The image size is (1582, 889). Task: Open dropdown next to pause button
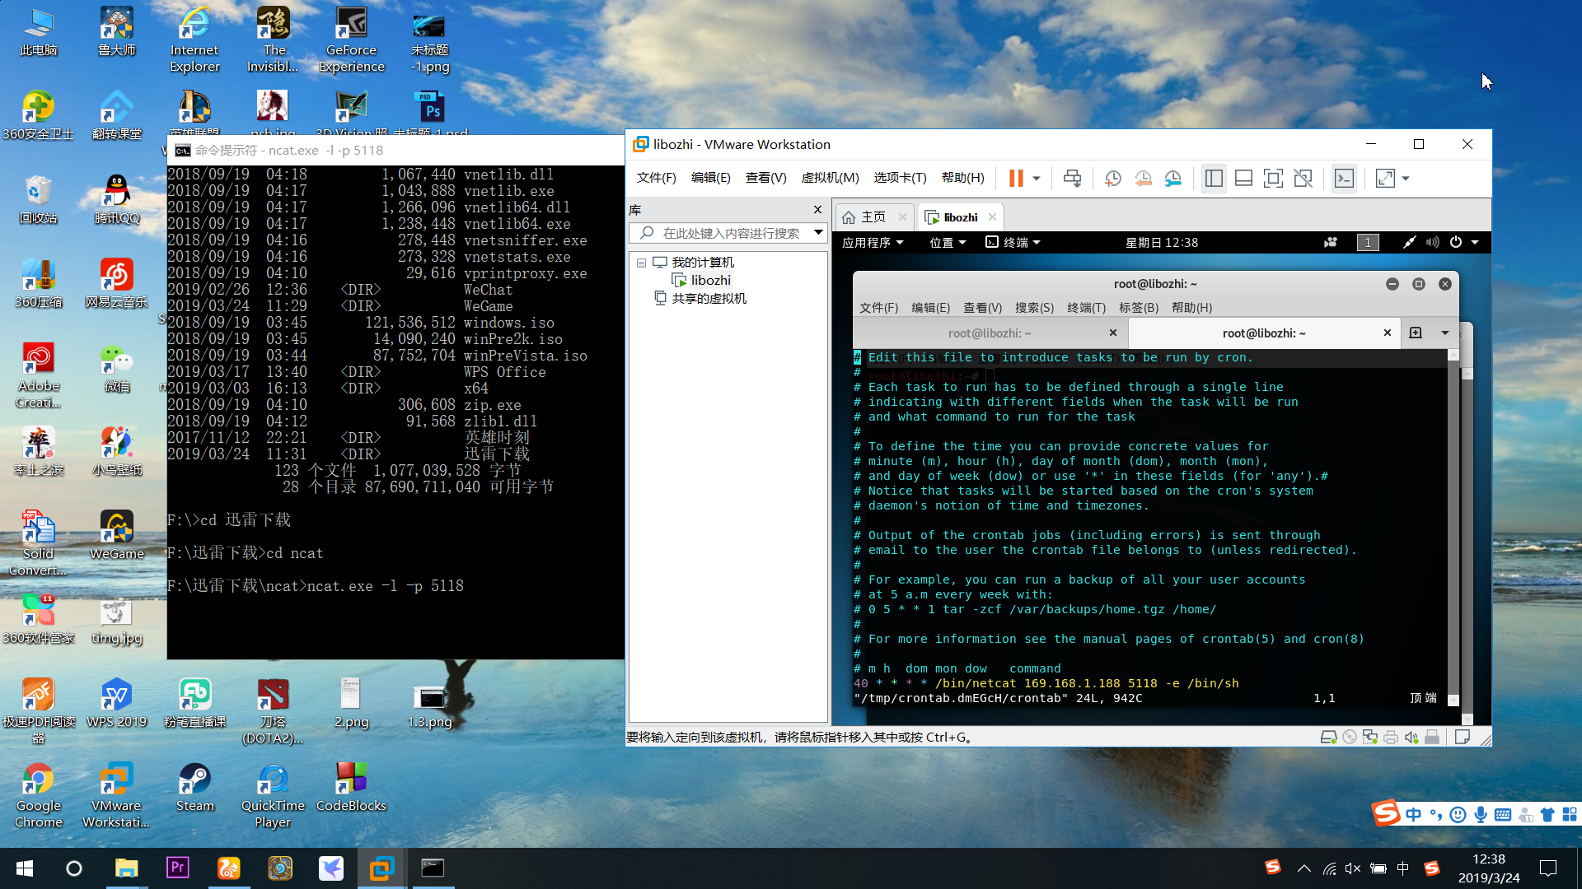pyautogui.click(x=1037, y=179)
